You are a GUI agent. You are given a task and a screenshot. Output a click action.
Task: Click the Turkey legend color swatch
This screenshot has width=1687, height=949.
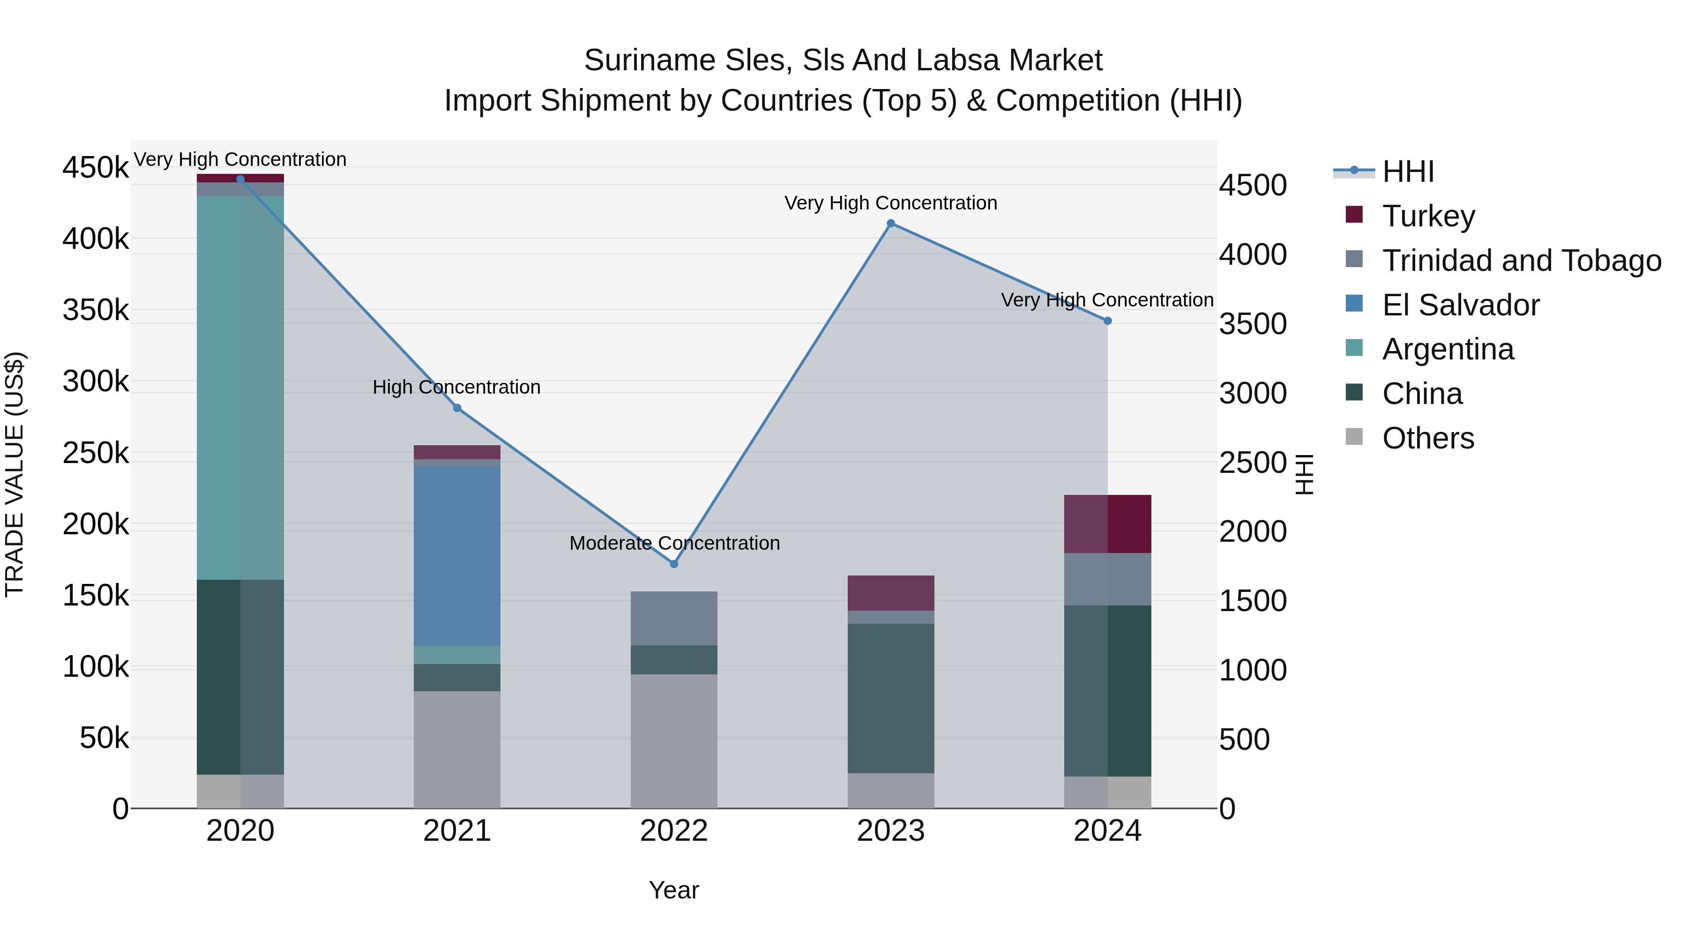coord(1354,214)
